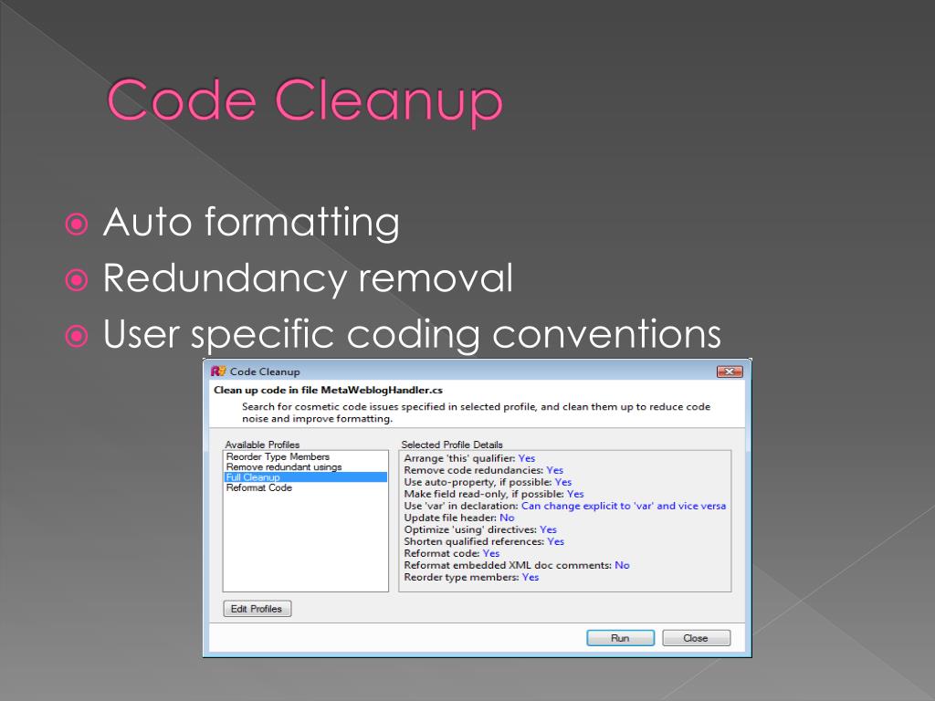Click the Remove code redundancies detail line
935x701 pixels.
click(x=483, y=470)
